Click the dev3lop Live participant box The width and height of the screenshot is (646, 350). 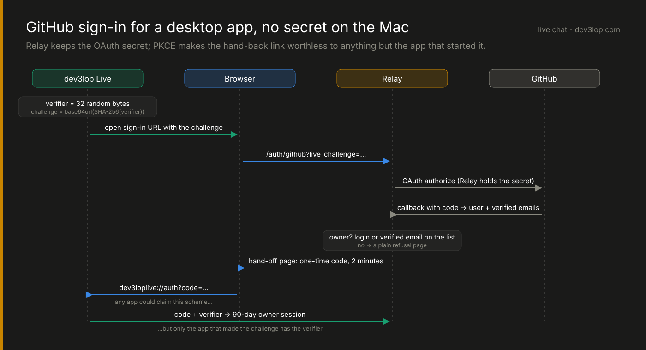click(88, 78)
